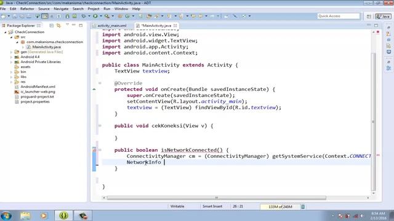Close the MainActivity.java editor tab
This screenshot has width=394, height=221.
(175, 26)
